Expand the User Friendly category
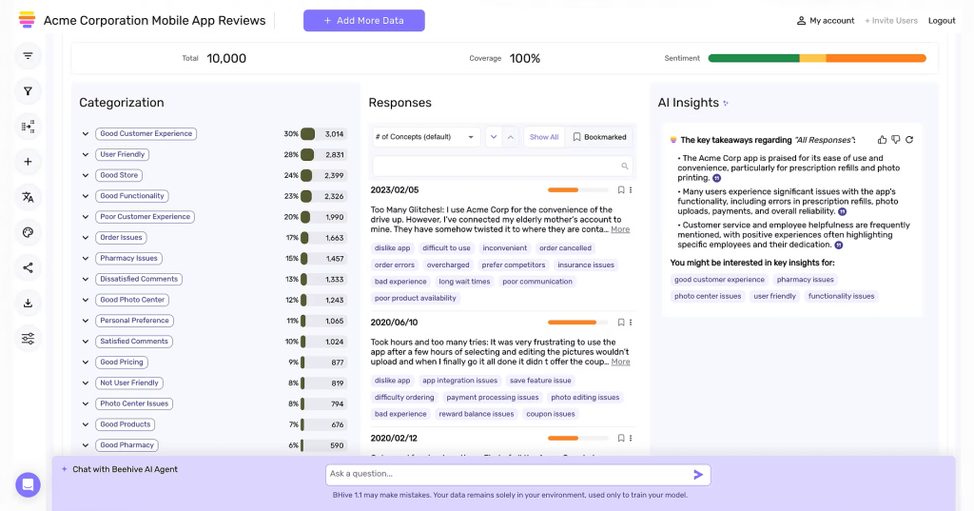974x511 pixels. (x=85, y=155)
